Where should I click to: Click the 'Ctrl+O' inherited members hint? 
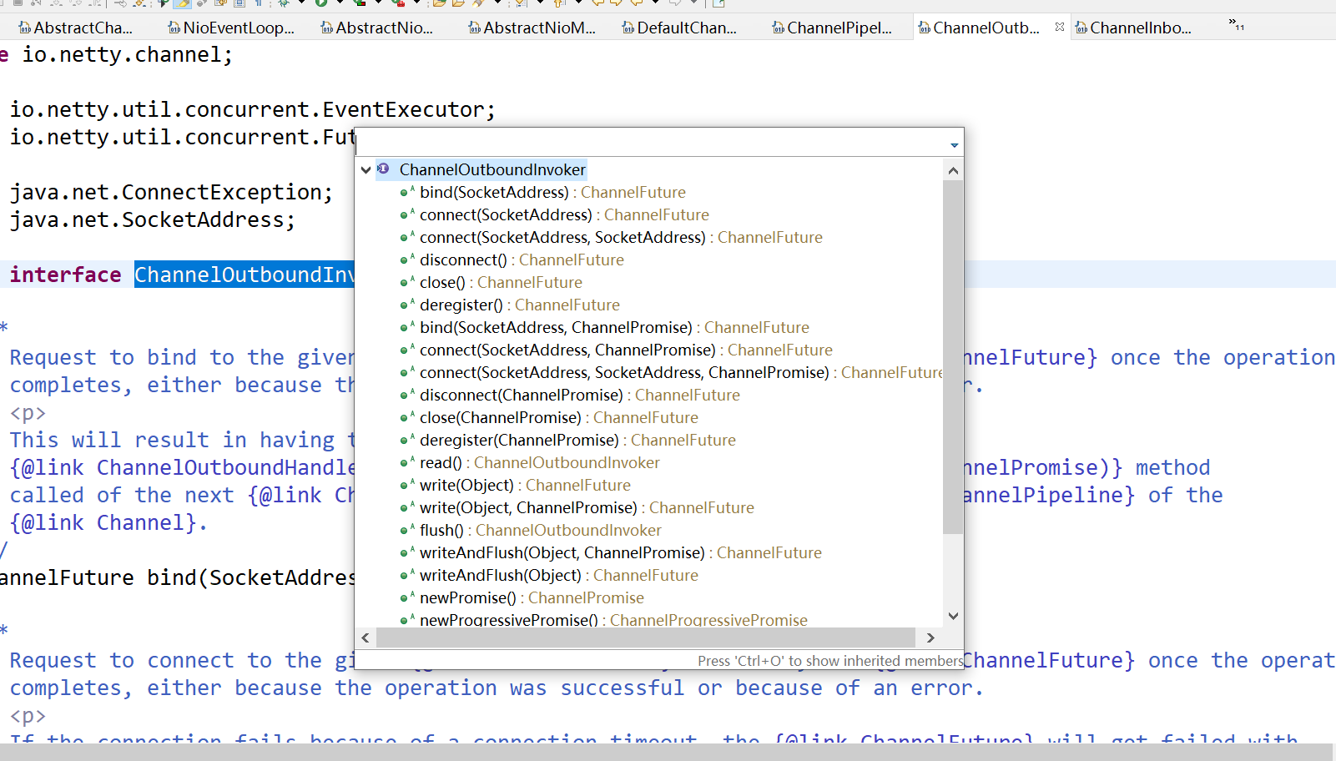click(830, 661)
